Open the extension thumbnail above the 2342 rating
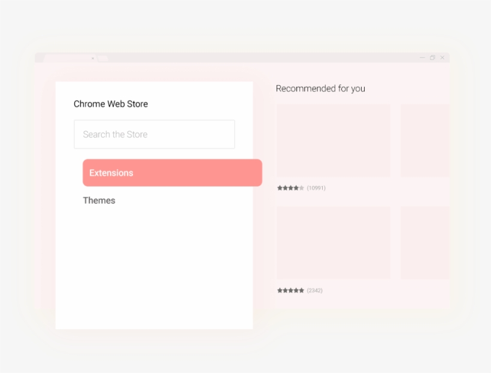This screenshot has width=491, height=373. pos(333,243)
